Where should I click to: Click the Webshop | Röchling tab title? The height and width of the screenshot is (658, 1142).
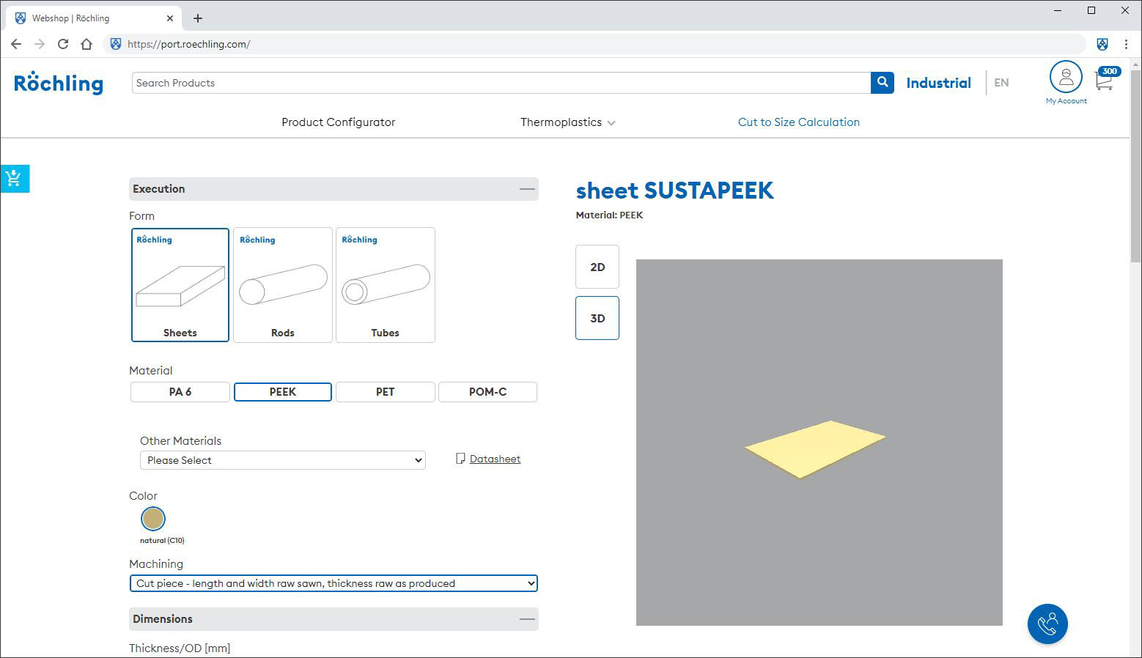(x=71, y=18)
